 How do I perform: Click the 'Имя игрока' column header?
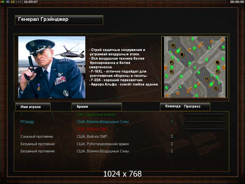pos(33,107)
